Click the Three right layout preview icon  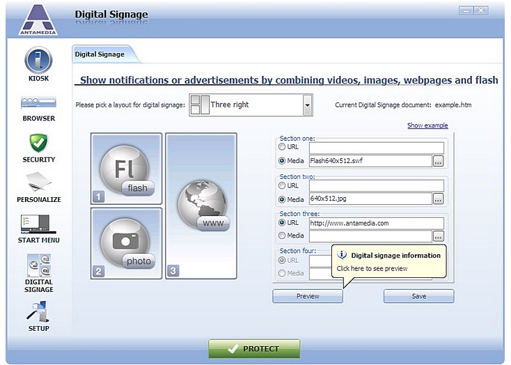click(x=200, y=104)
